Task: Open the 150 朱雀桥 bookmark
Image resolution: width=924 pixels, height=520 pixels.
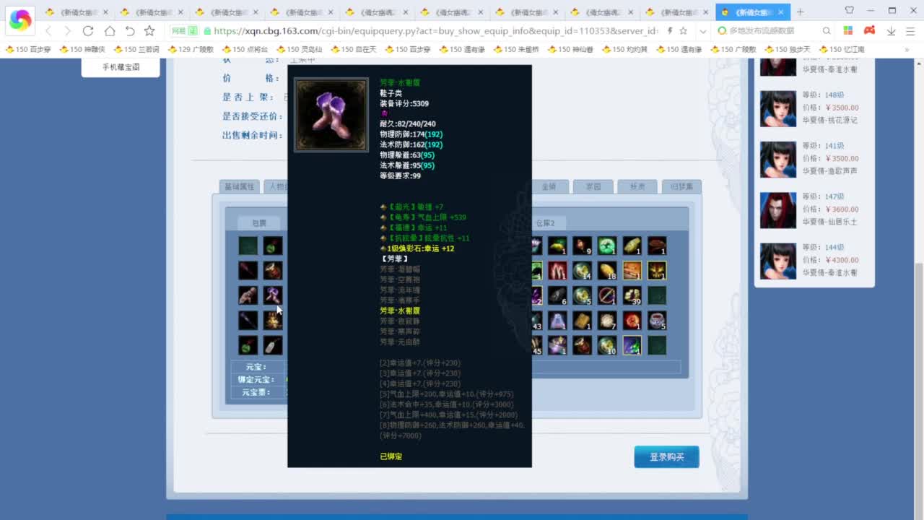Action: coord(517,49)
